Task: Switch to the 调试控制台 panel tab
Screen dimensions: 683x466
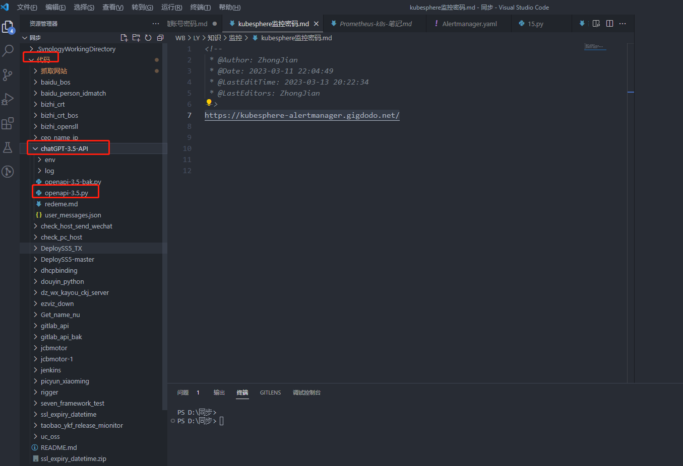Action: point(306,393)
